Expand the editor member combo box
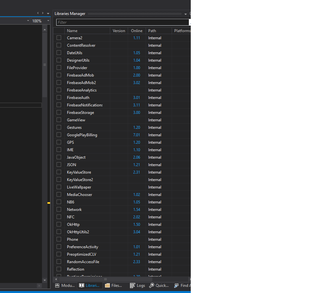 coord(28,21)
